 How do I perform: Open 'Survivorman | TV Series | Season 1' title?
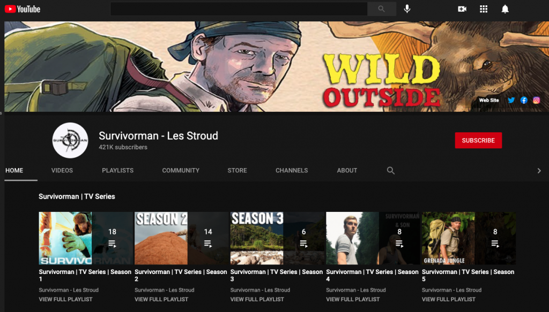click(85, 275)
